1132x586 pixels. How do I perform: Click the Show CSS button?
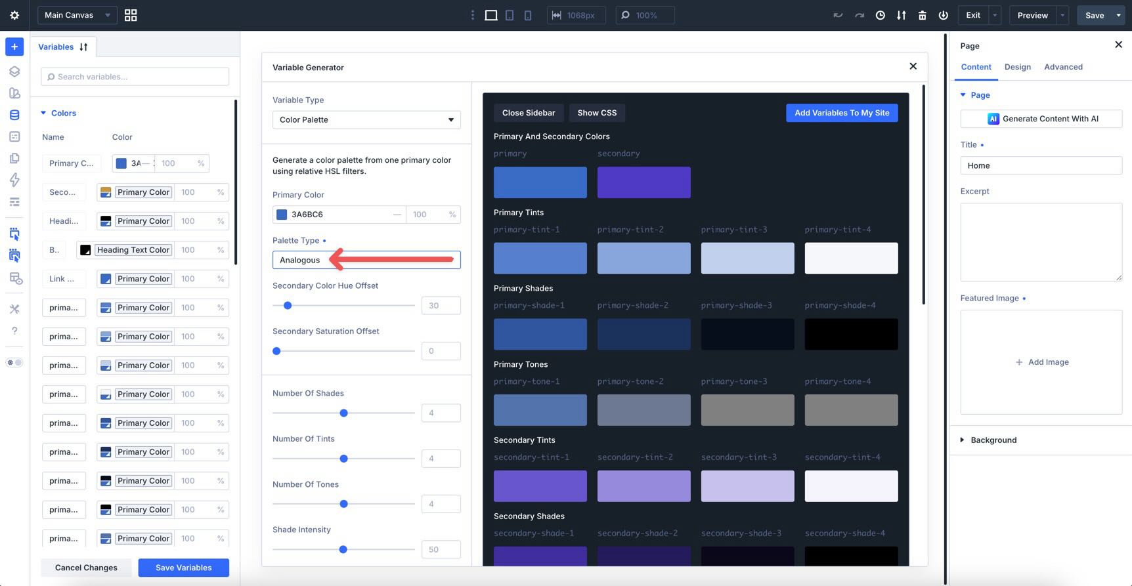(x=597, y=113)
